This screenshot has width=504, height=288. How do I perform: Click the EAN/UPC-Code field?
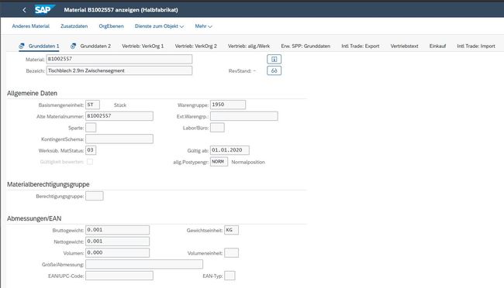tap(119, 276)
